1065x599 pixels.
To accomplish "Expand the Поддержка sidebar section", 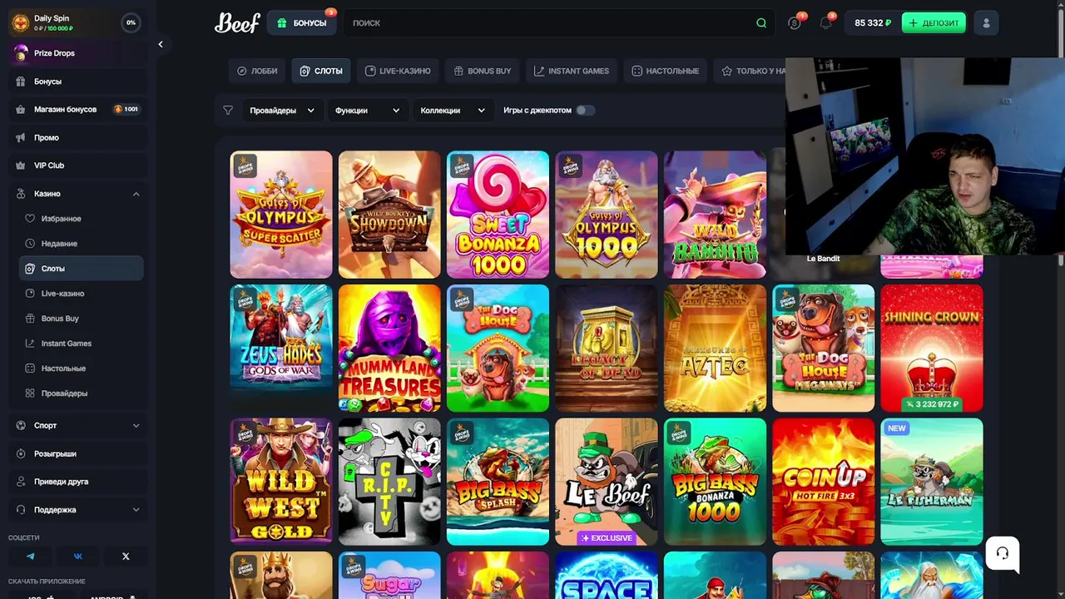I will 136,510.
